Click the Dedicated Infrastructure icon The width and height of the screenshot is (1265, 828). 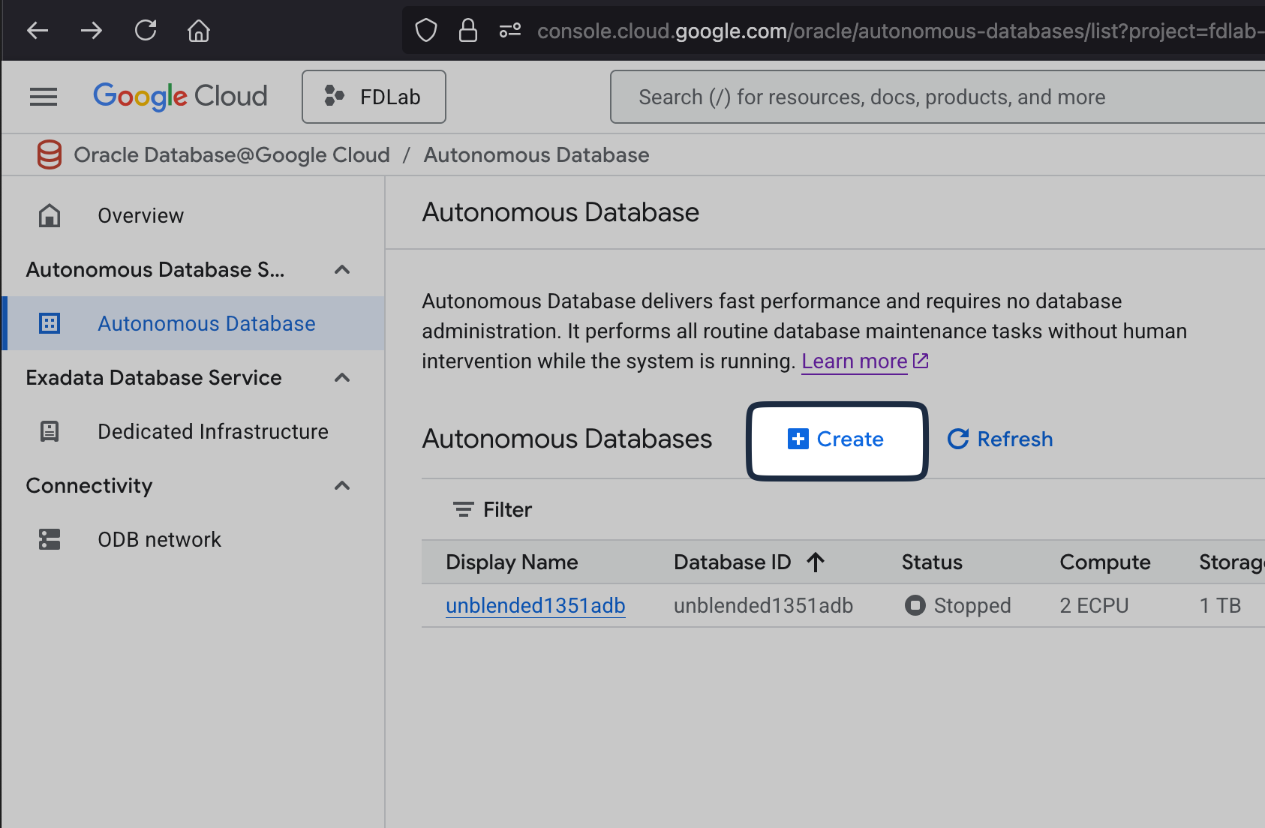coord(50,431)
